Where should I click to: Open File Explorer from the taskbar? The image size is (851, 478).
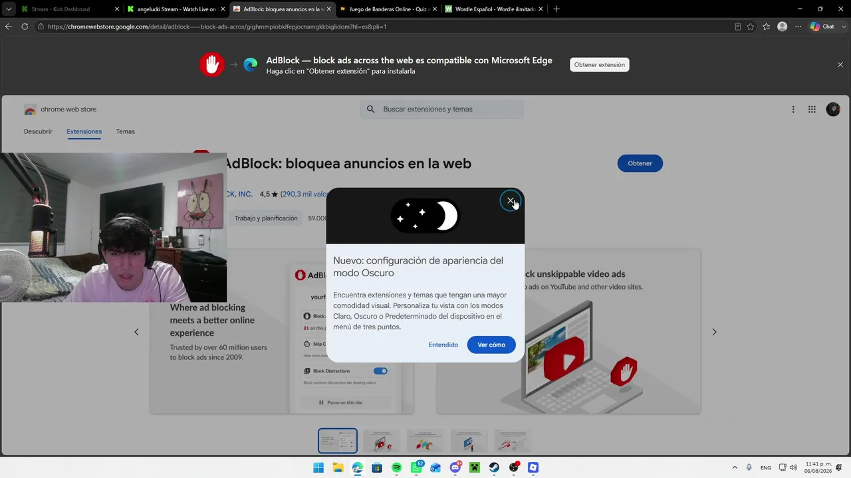tap(338, 467)
